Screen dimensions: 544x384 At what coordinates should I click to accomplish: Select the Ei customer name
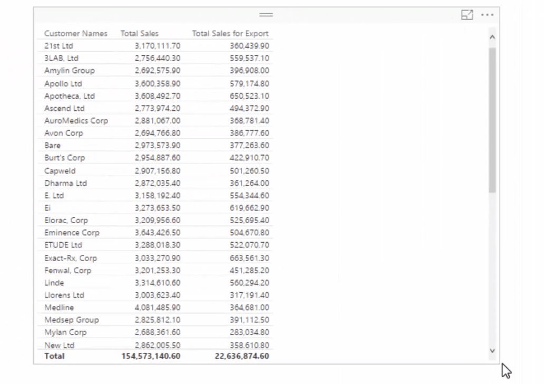tap(47, 208)
